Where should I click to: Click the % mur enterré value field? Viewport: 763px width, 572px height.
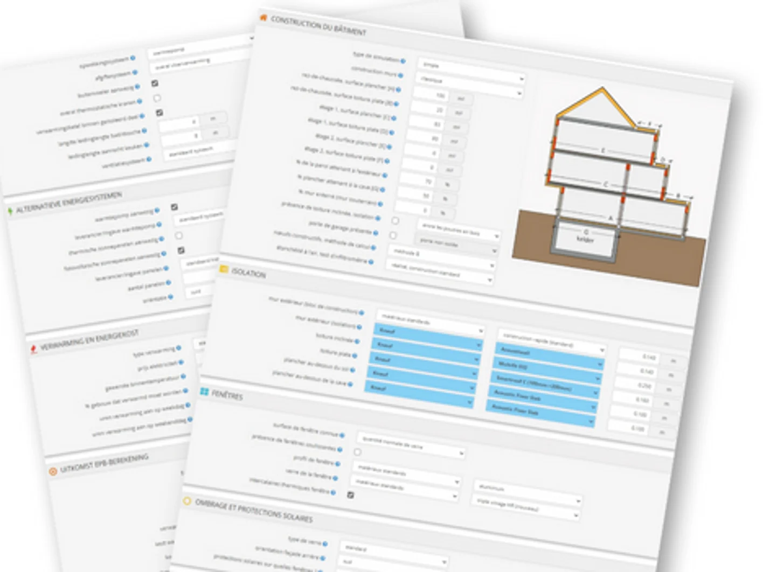[412, 210]
